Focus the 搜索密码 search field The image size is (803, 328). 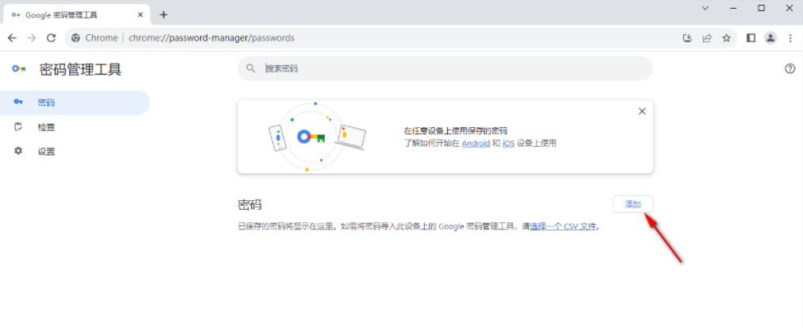pos(445,68)
